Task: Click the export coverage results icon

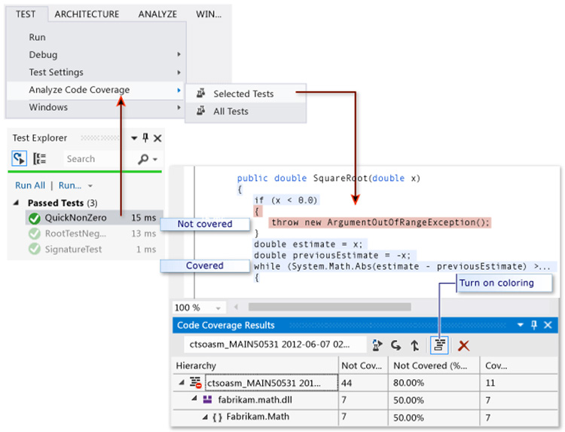Action: (x=377, y=345)
